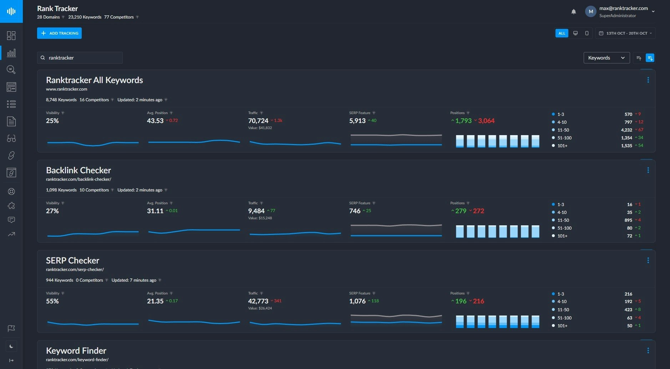
Task: Open the checklist sidebar icon
Action: (11, 104)
